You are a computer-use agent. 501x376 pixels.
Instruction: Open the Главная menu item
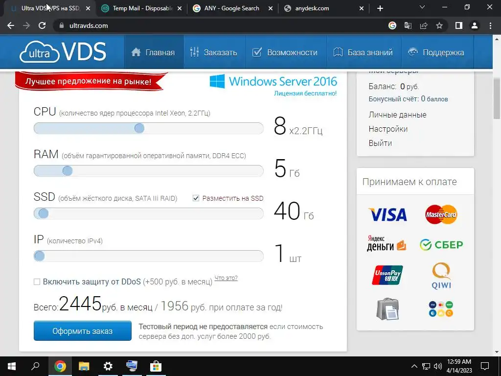click(153, 52)
